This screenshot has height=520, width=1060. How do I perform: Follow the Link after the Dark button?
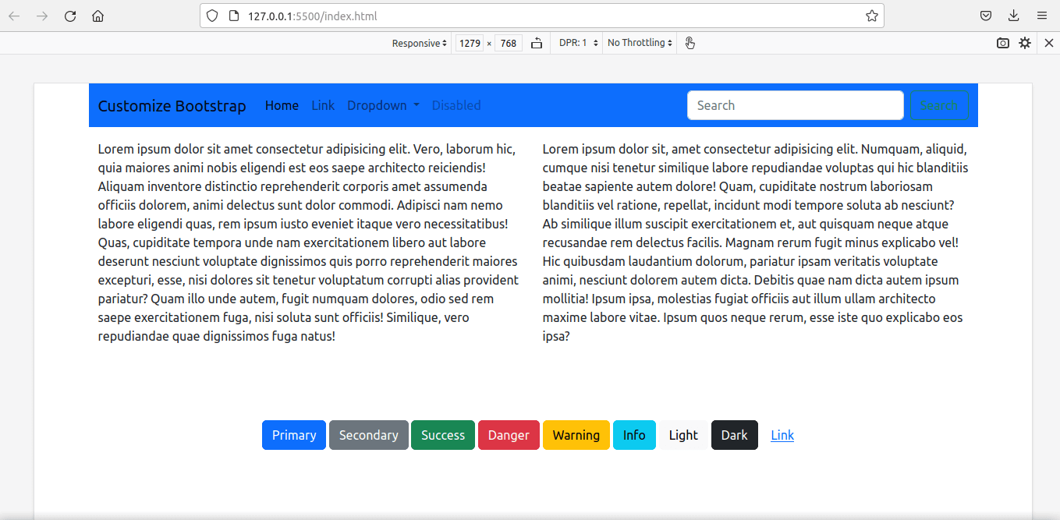(782, 435)
